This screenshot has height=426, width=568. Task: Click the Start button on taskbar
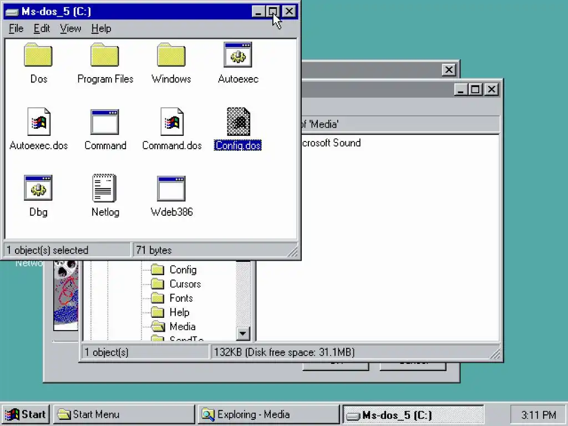pyautogui.click(x=26, y=414)
